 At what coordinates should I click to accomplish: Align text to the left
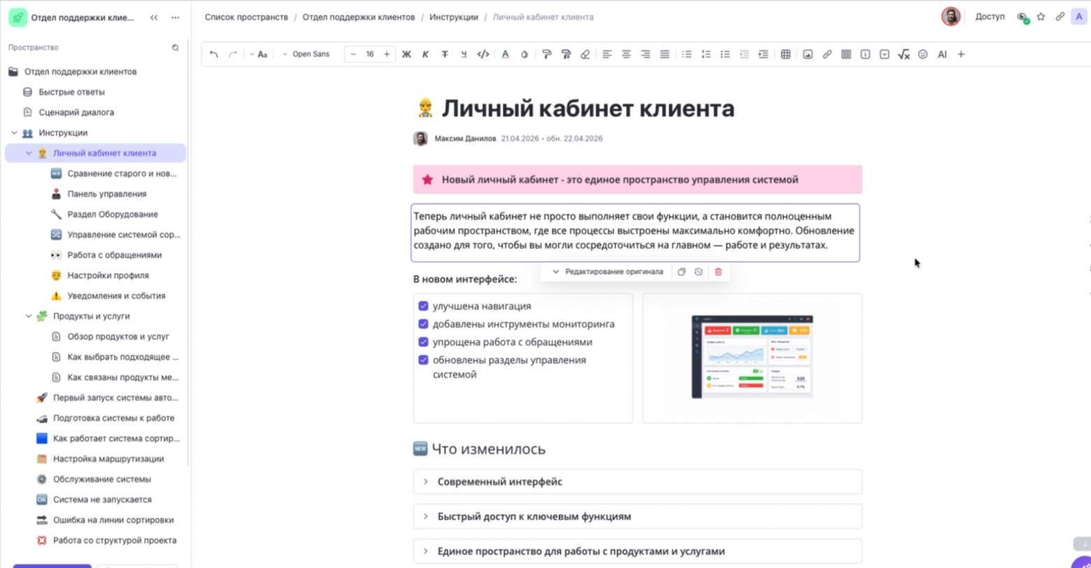click(607, 54)
